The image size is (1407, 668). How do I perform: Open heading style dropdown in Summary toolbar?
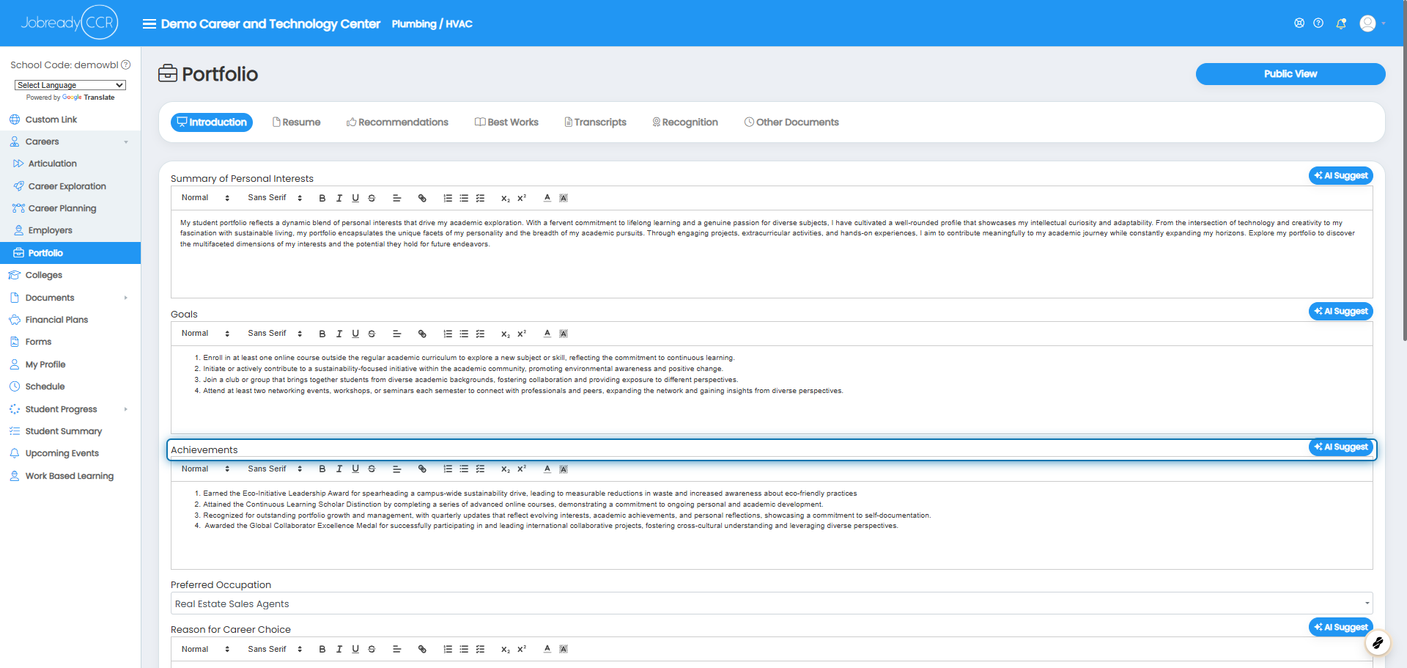coord(205,198)
